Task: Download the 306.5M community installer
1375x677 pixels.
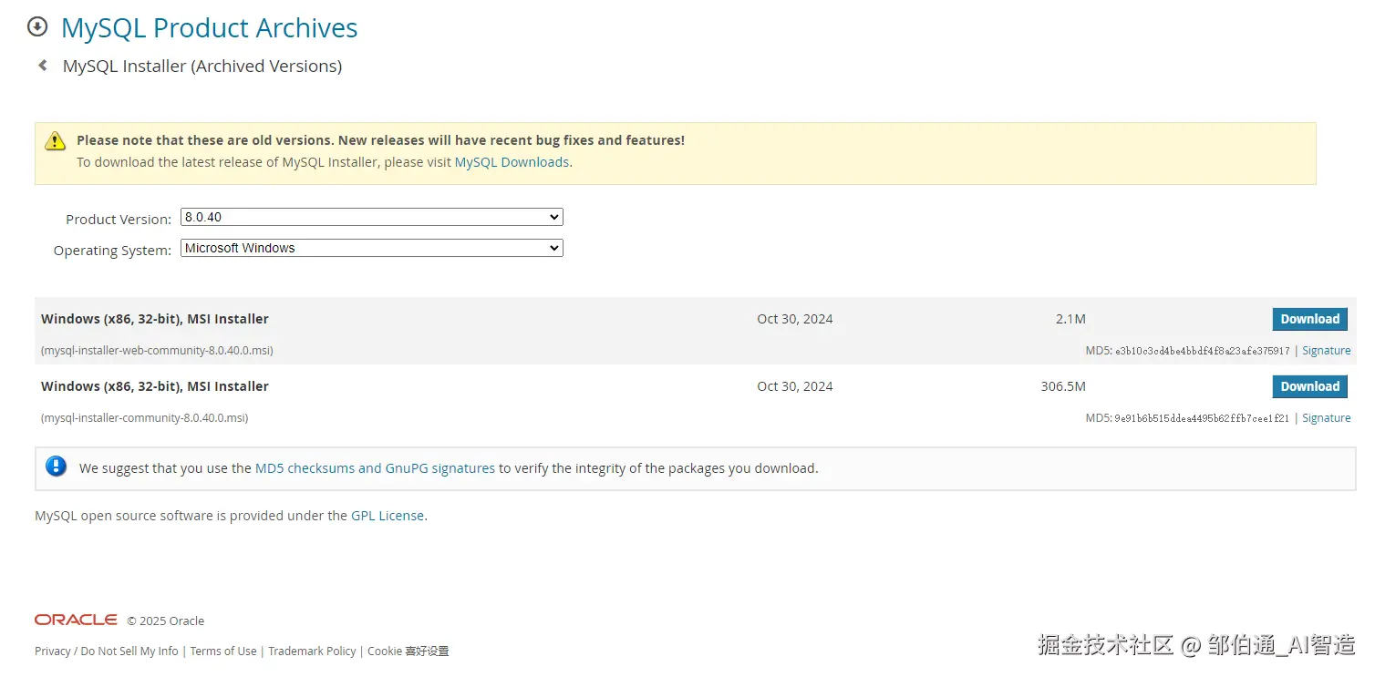Action: [x=1309, y=386]
